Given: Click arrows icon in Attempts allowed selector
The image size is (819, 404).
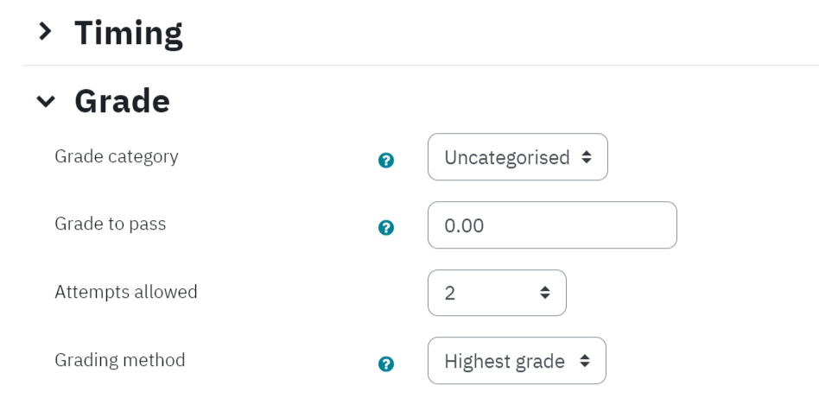Looking at the screenshot, I should click(x=545, y=293).
